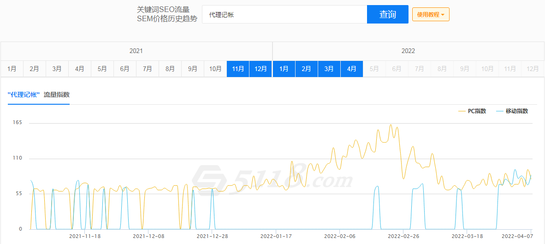Image resolution: width=545 pixels, height=244 pixels.
Task: Toggle highlighted 2022 4月 month
Action: [352, 69]
